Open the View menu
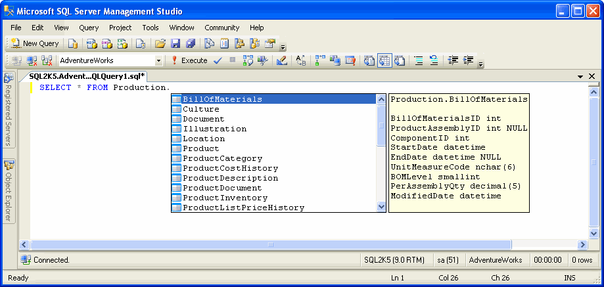The image size is (604, 287). point(61,28)
